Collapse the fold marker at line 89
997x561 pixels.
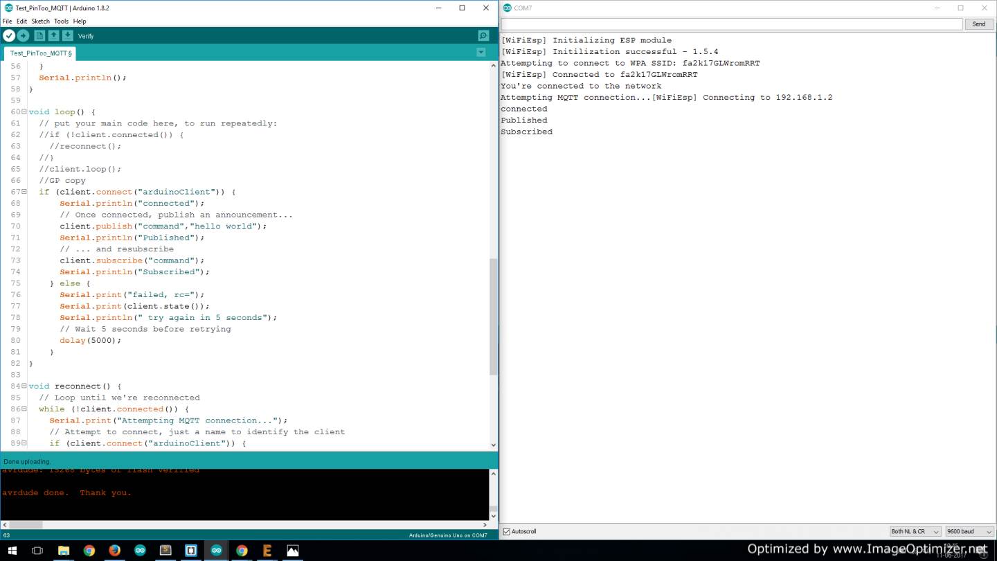(24, 443)
